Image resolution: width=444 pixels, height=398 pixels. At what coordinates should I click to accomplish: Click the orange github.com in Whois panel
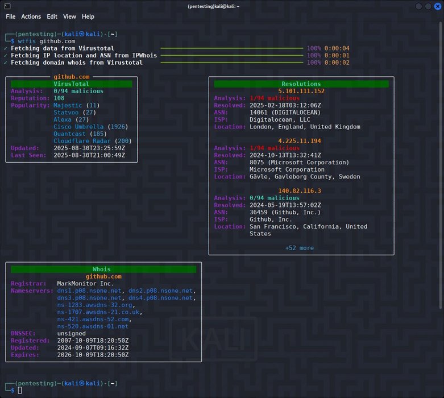coord(103,276)
